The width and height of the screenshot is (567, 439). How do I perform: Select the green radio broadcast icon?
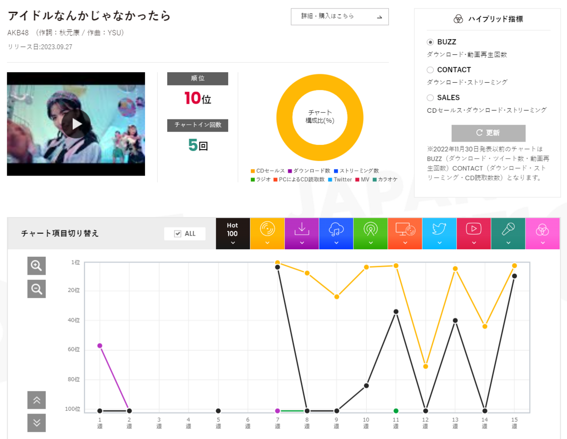point(370,233)
